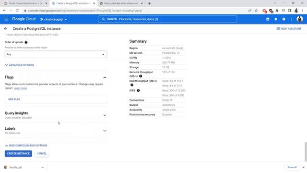Click browser back button
This screenshot has height=173, width=307.
[x=4, y=11]
